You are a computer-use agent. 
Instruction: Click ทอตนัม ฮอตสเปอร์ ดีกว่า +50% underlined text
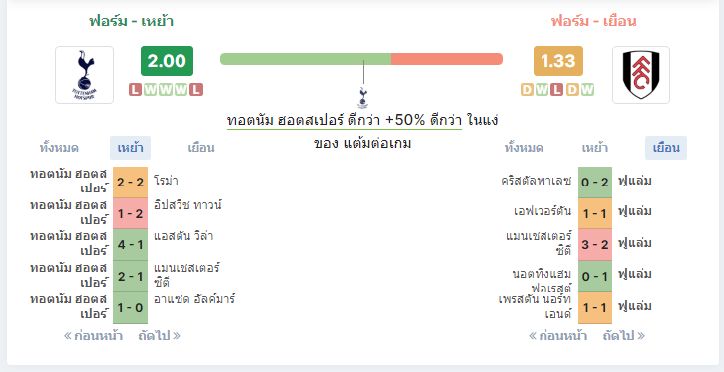point(344,120)
